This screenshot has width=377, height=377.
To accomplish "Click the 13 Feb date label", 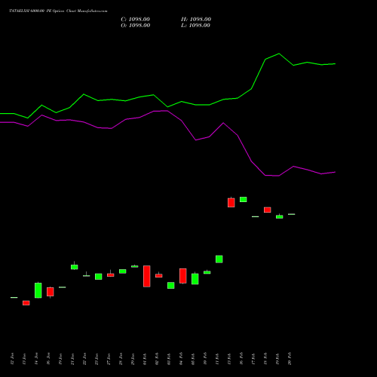I will pyautogui.click(x=229, y=359).
